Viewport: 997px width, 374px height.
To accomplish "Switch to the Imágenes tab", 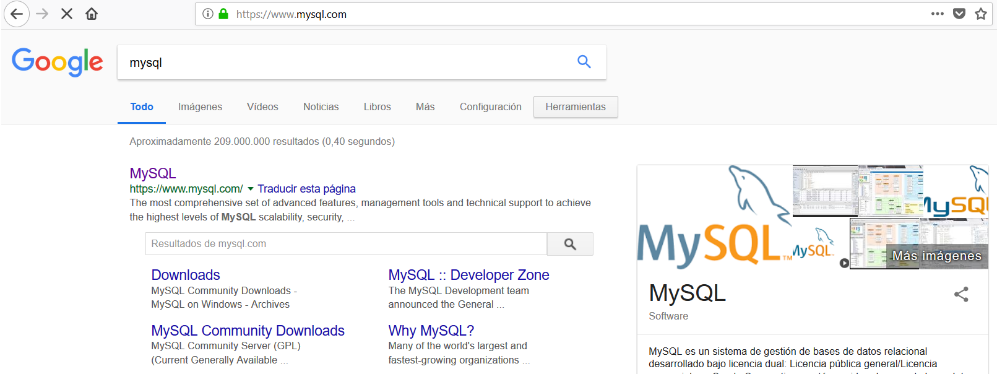I will (x=200, y=107).
